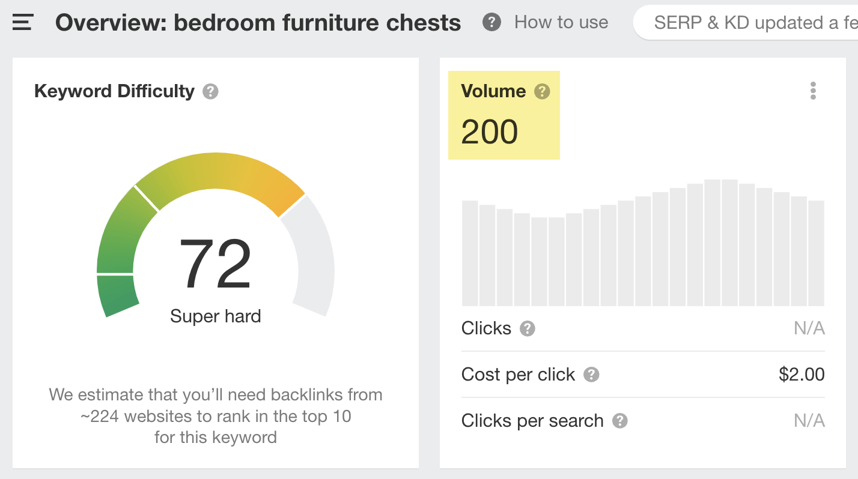The height and width of the screenshot is (479, 858).
Task: Click the N/A value for Clicks per search
Action: pos(809,421)
